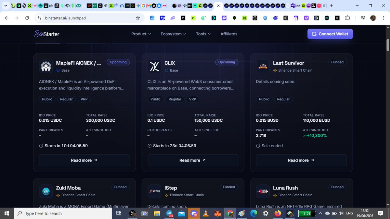Click the page vertical scrollbar thumb
The width and height of the screenshot is (390, 219).
click(387, 45)
